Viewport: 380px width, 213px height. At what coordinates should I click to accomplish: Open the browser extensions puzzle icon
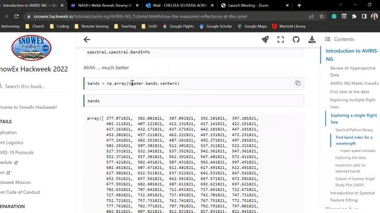point(354,17)
